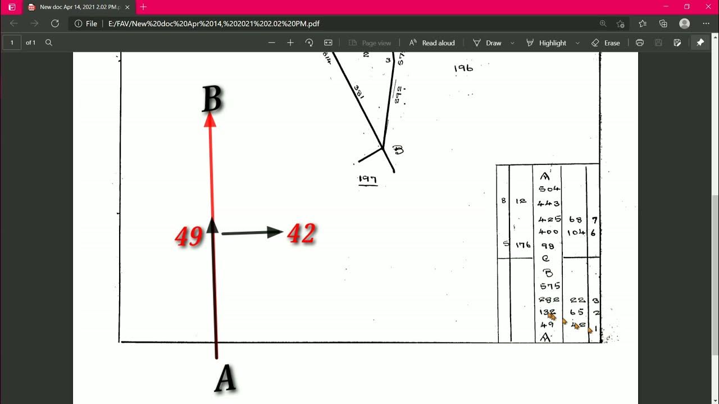The image size is (719, 404).
Task: Toggle pin toolbar
Action: pos(700,43)
